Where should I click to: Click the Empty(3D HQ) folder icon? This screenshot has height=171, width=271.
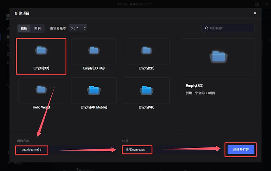click(94, 50)
